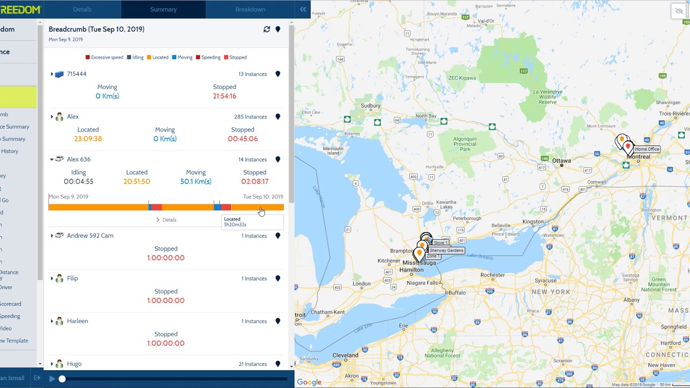Click the 715444 truck icon
Screen dimensions: 690x388
click(x=59, y=74)
